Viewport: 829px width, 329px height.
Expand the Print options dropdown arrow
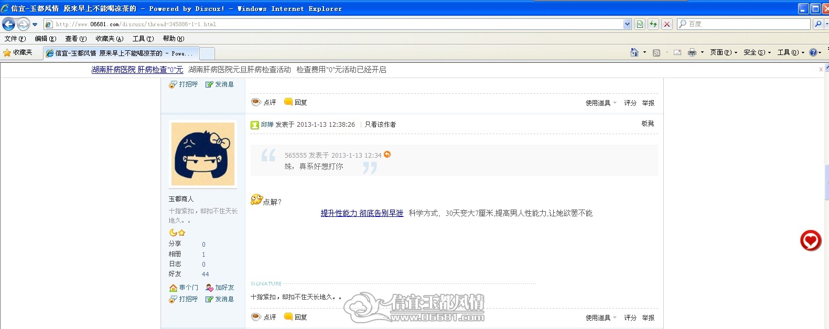[702, 52]
